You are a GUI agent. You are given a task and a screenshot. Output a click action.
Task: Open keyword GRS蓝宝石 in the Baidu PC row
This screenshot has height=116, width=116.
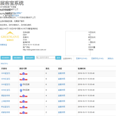[x=6, y=73]
